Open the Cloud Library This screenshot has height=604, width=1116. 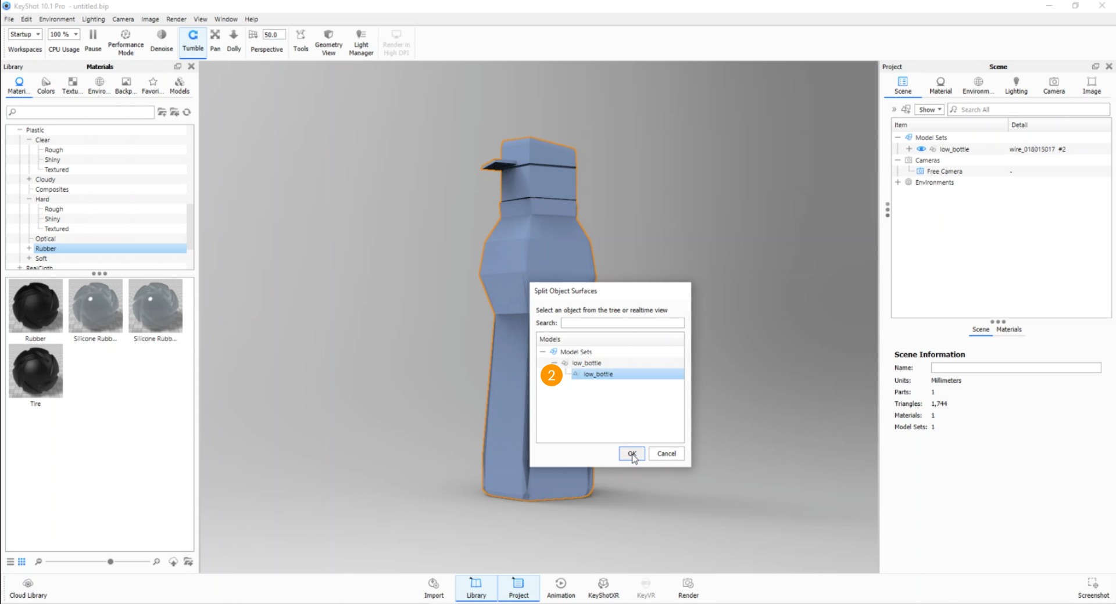27,587
